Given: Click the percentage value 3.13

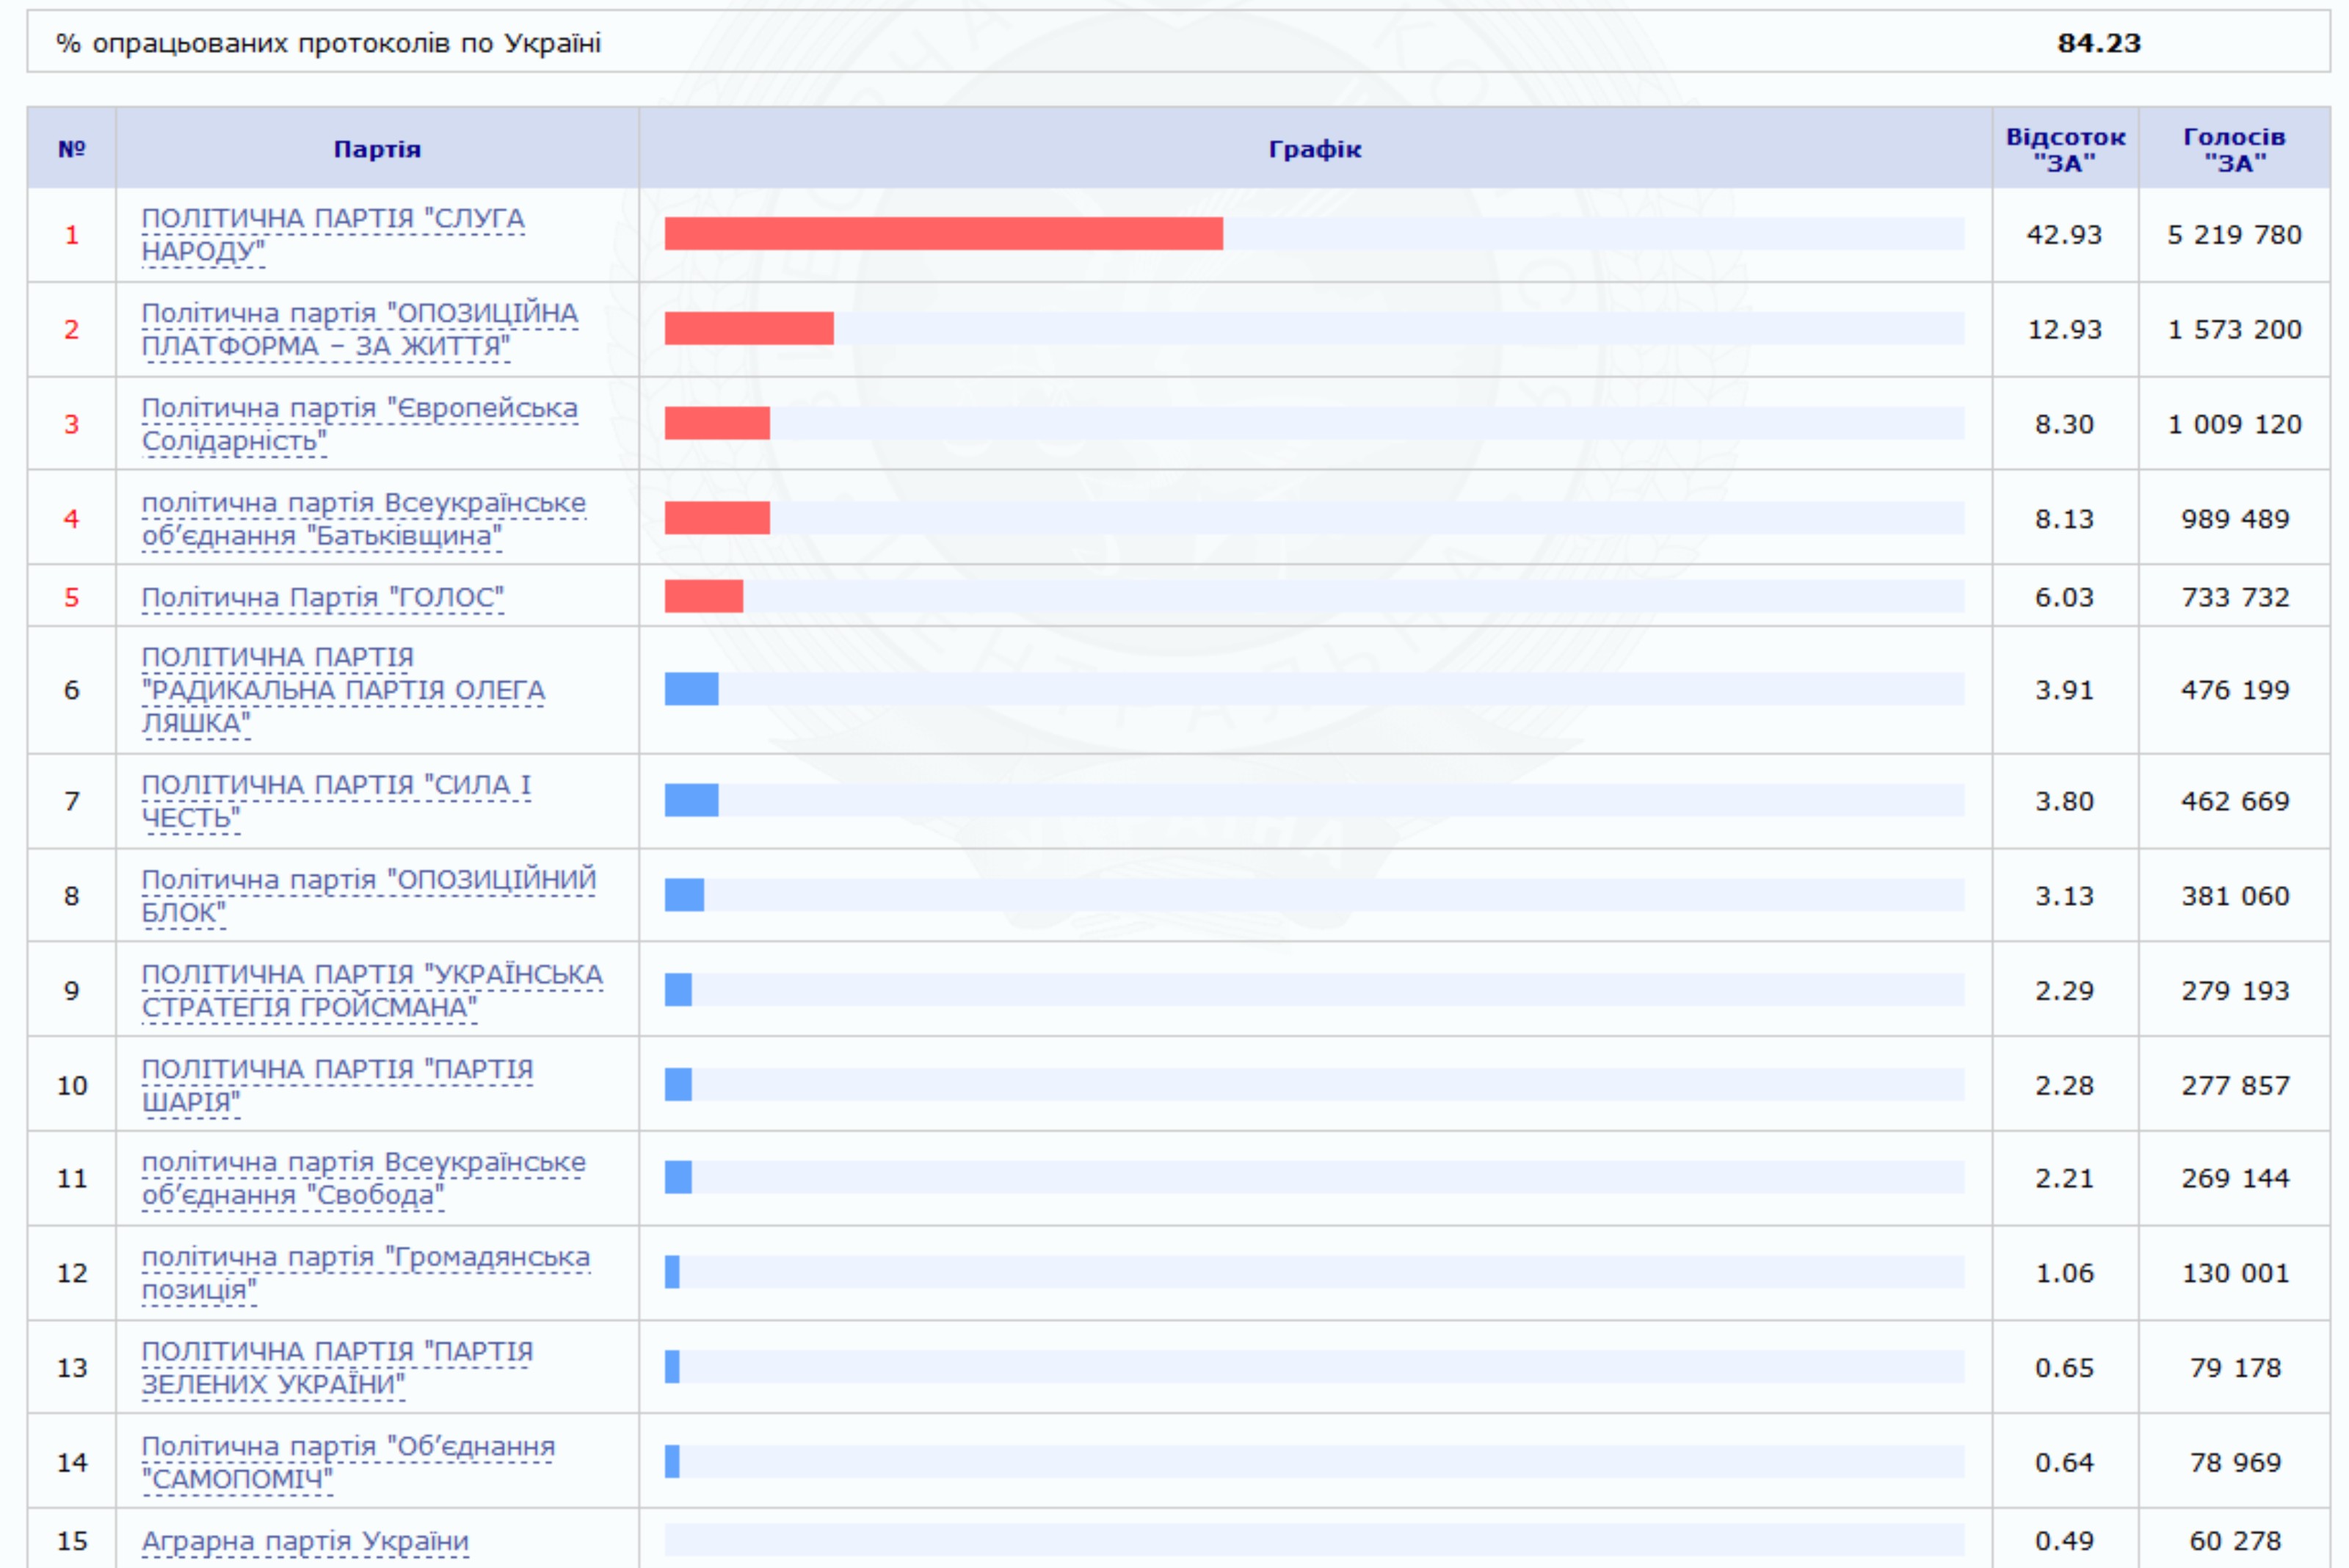Looking at the screenshot, I should 2065,897.
